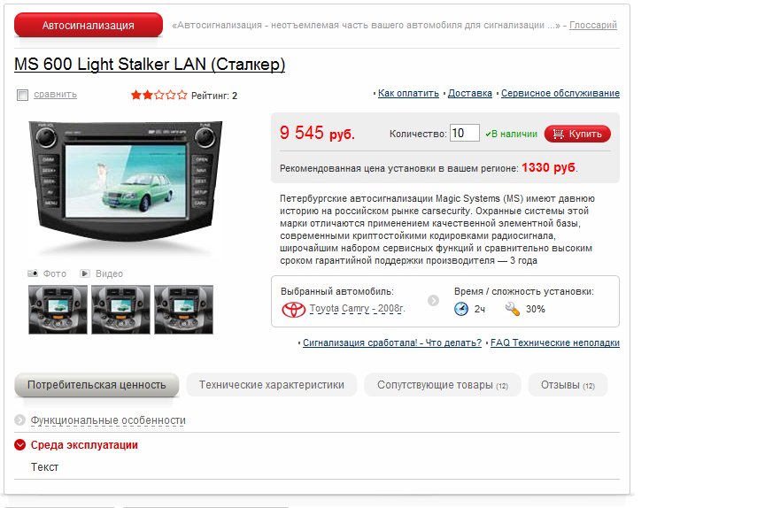Click the shopping cart icon on Купить
Viewport: 765px width, 508px height.
pos(558,134)
